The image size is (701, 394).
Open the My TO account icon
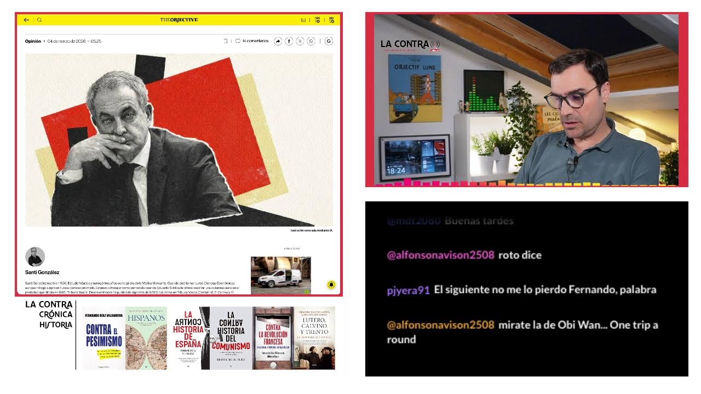coord(331,20)
